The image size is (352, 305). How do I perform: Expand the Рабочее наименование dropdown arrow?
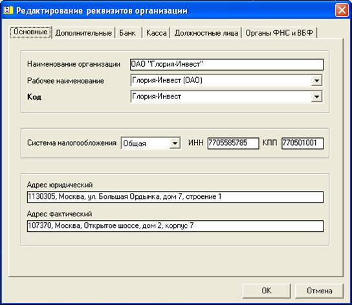[316, 80]
